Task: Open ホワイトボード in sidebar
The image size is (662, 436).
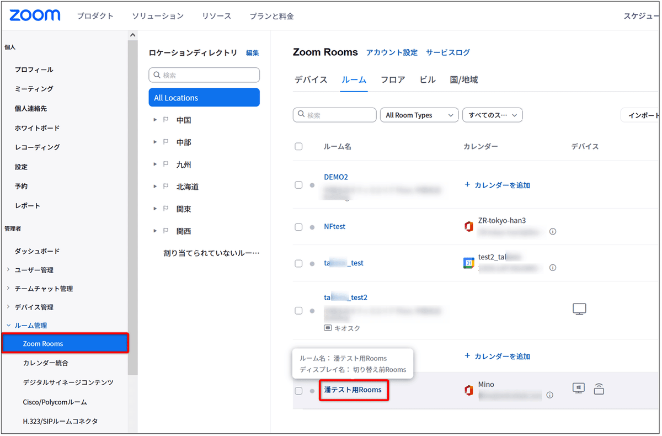Action: (38, 128)
